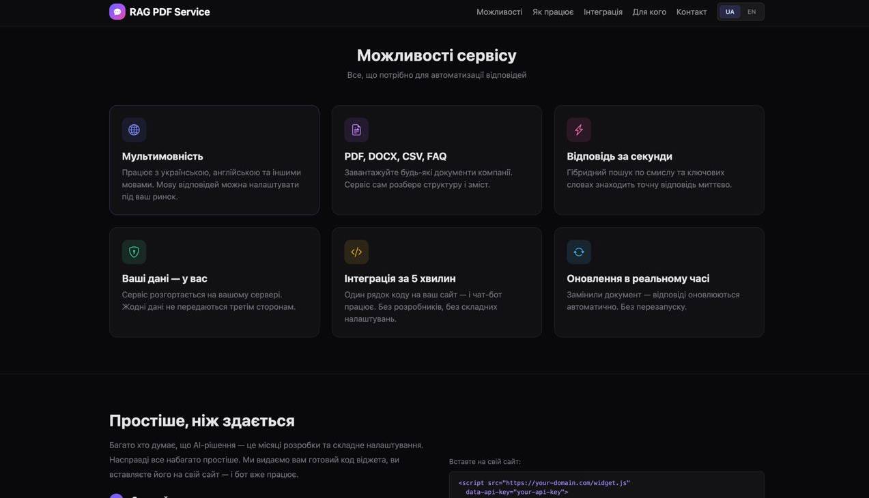Image resolution: width=869 pixels, height=498 pixels.
Task: Navigate to the Інтеграція section
Action: [603, 12]
